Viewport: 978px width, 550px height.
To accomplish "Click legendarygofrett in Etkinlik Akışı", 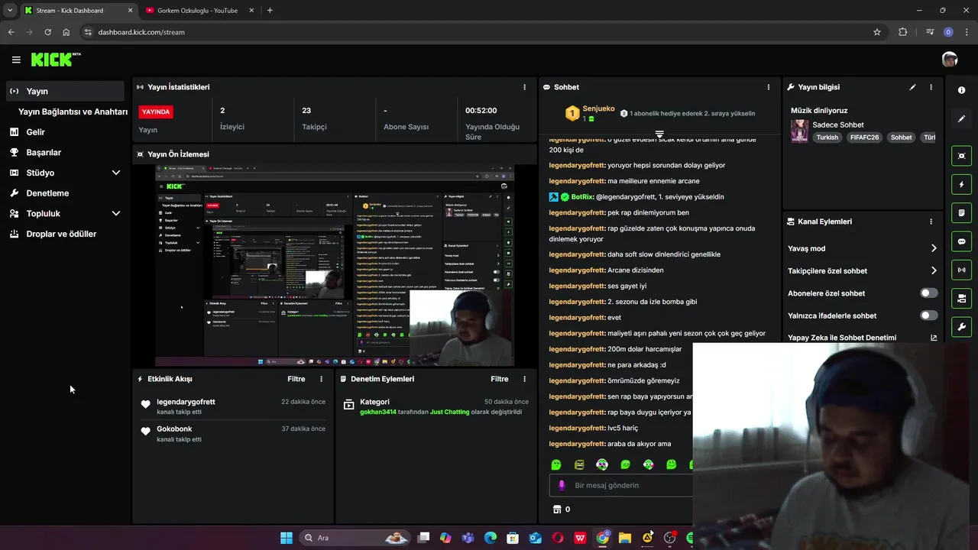I will tap(186, 402).
